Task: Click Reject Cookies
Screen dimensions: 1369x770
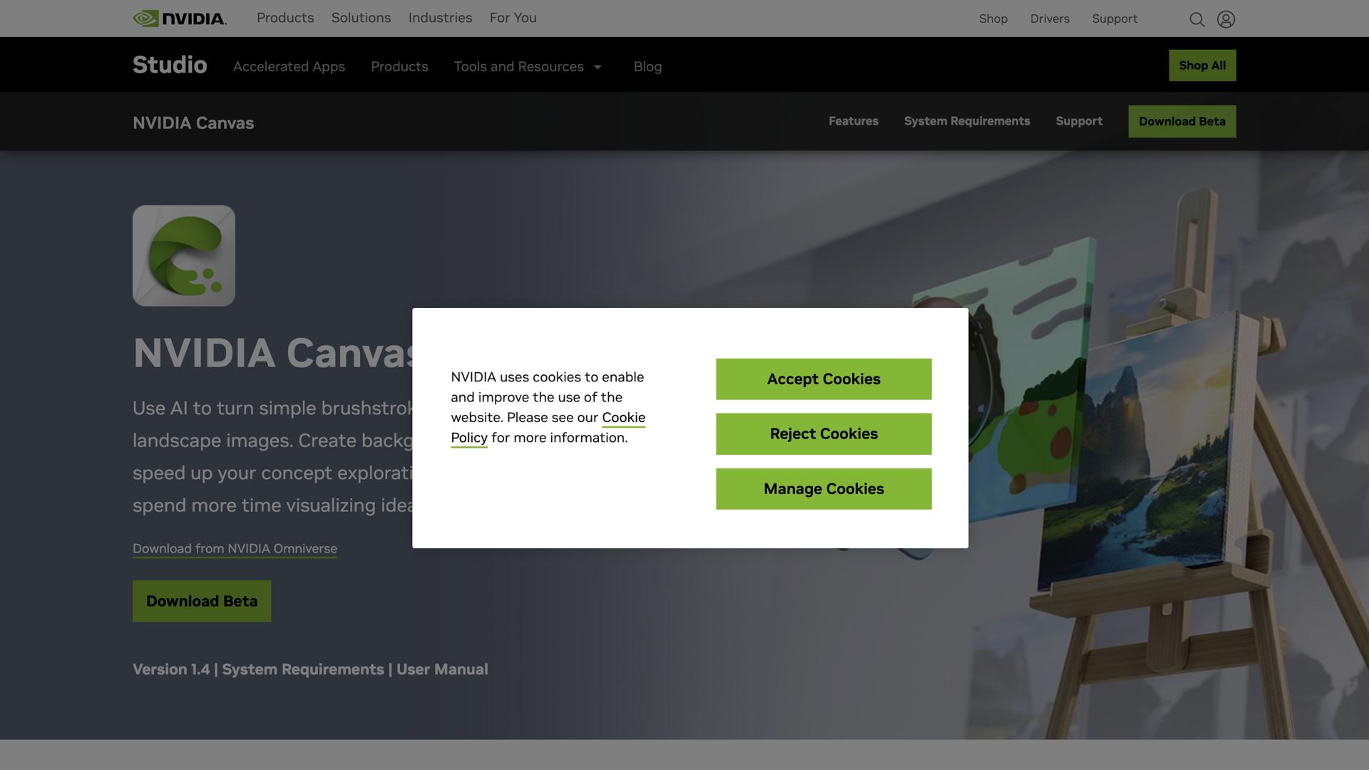Action: coord(823,433)
